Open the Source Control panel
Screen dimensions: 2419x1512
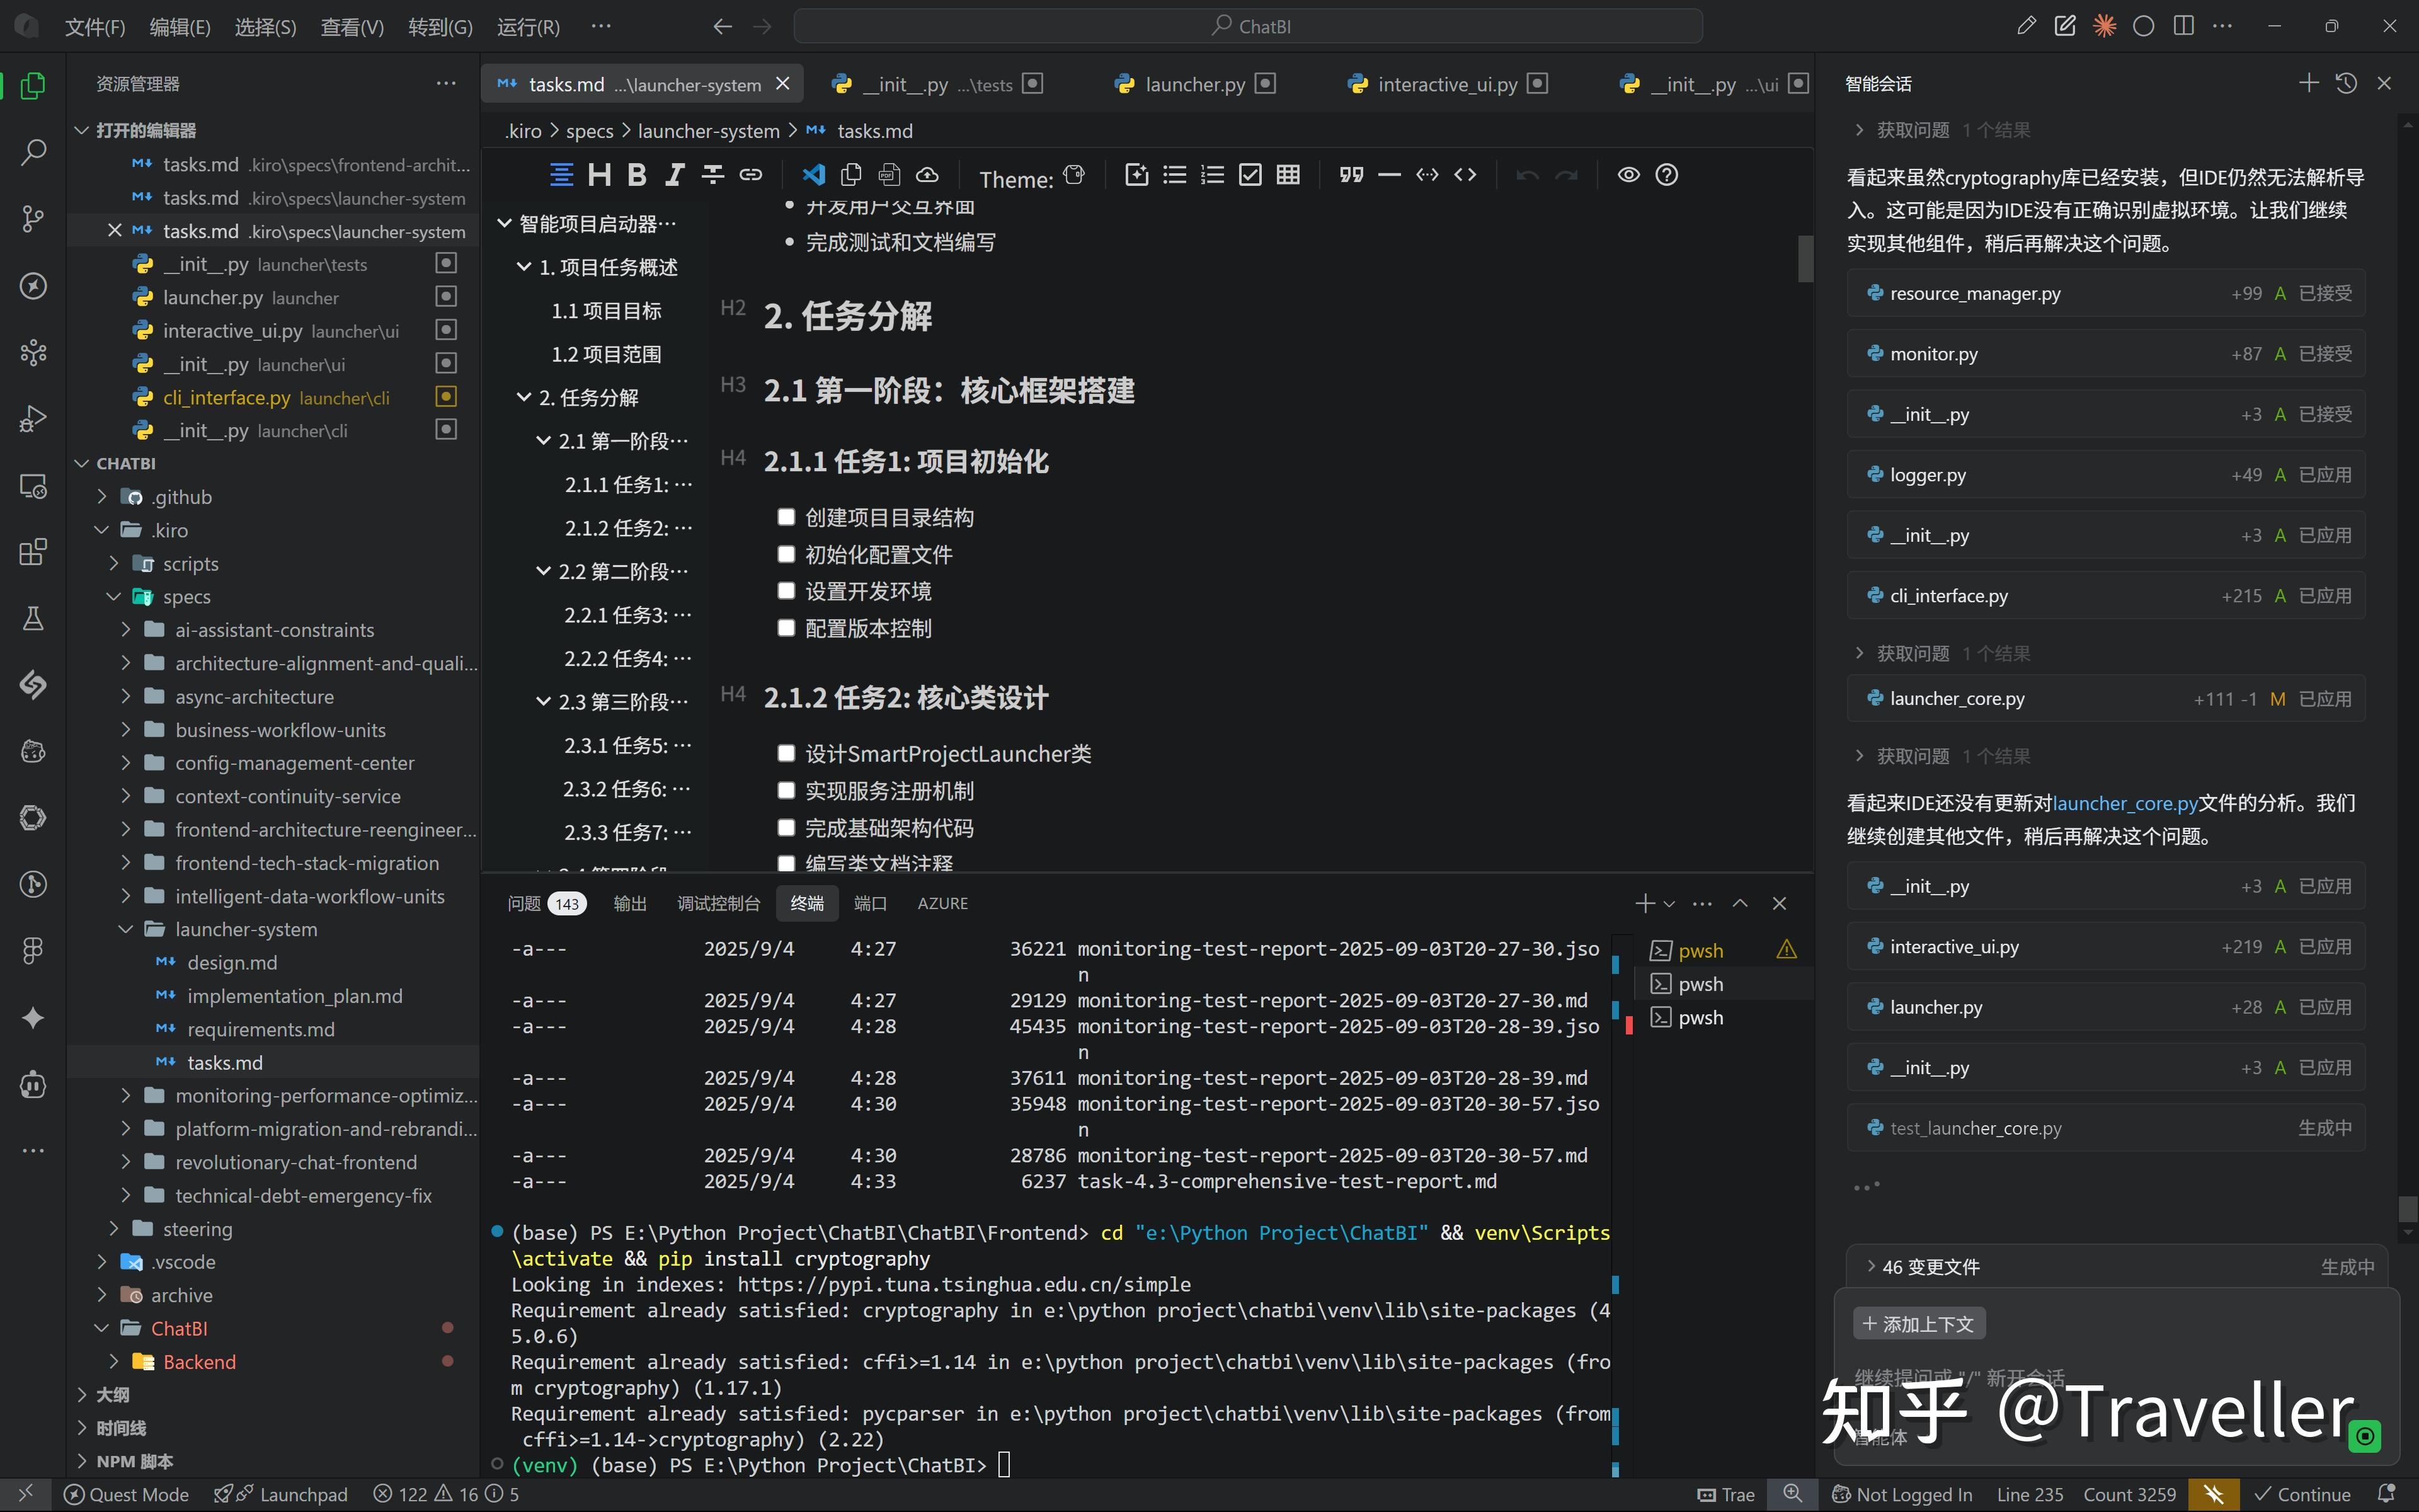point(33,219)
